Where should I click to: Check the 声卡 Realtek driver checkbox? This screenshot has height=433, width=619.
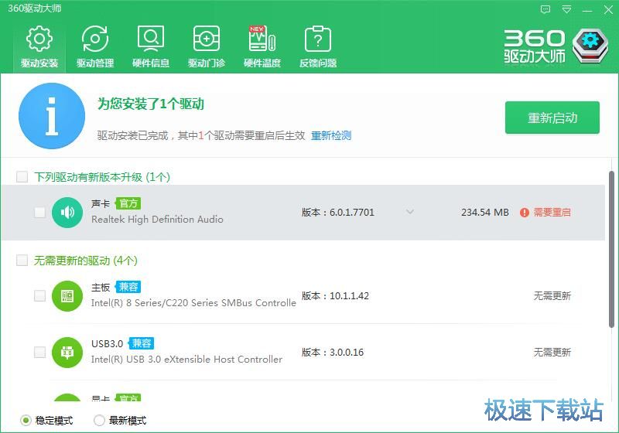pyautogui.click(x=39, y=213)
